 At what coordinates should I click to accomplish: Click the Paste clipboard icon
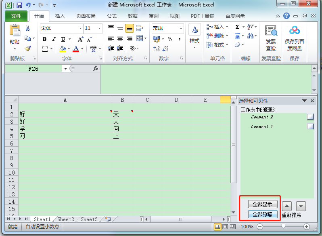pos(15,30)
